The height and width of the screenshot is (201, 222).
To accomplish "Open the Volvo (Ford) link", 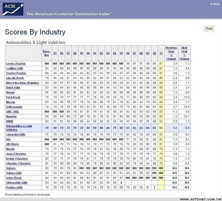I will tap(14, 178).
